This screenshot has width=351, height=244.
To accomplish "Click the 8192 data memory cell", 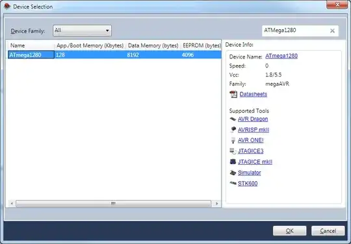I will click(153, 55).
